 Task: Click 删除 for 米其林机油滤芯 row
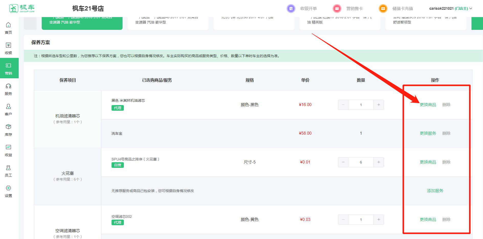(446, 105)
